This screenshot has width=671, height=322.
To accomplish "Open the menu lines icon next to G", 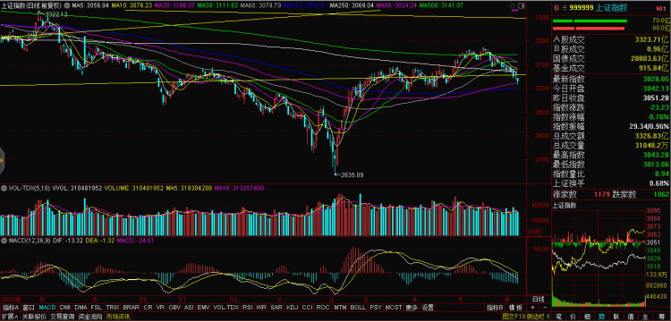I will (565, 8).
